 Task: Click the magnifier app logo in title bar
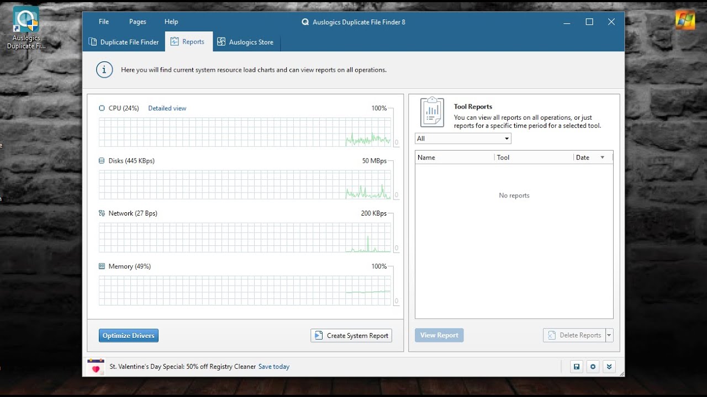click(x=305, y=22)
